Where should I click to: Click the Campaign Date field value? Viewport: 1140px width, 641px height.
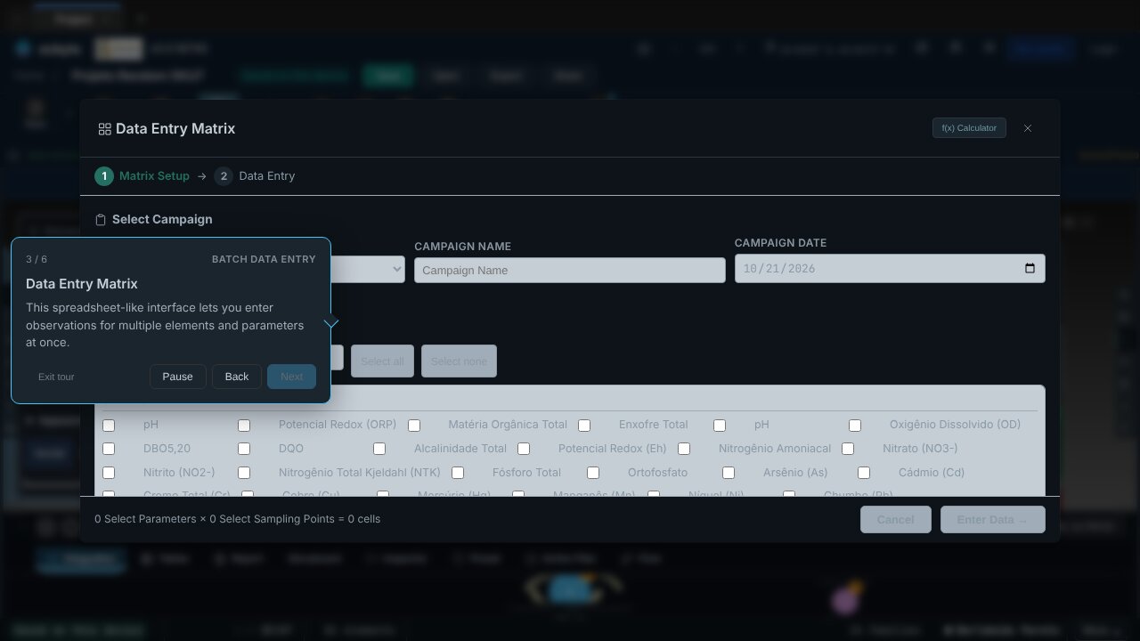click(779, 269)
